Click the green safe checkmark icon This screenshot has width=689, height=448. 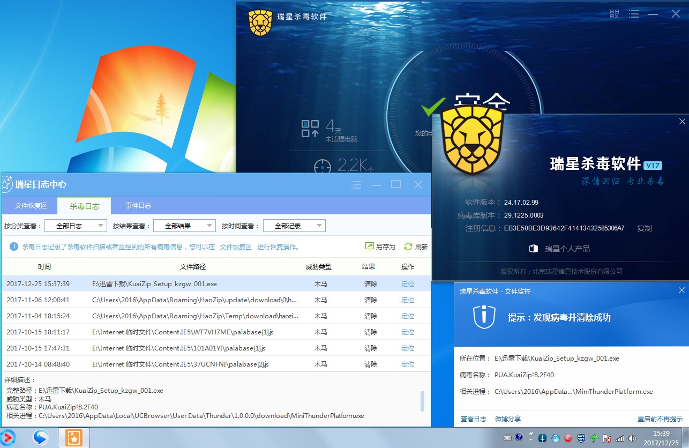[433, 106]
